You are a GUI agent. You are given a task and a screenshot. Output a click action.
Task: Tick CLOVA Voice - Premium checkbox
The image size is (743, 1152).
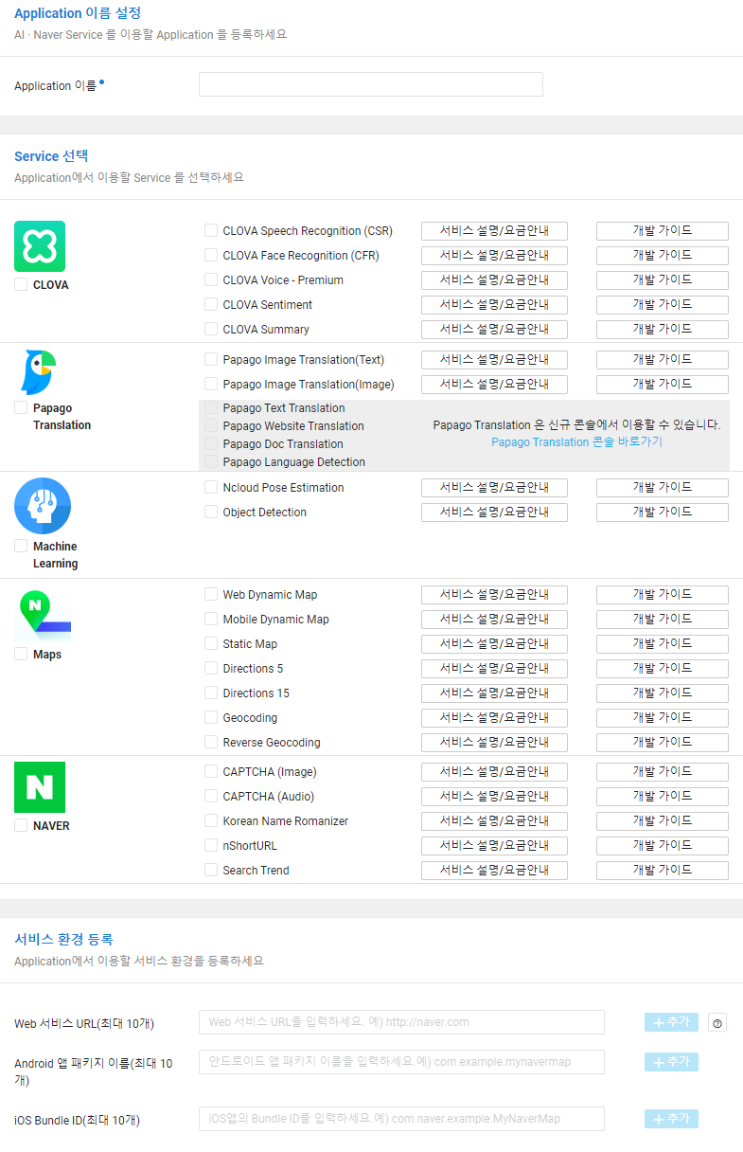point(211,279)
